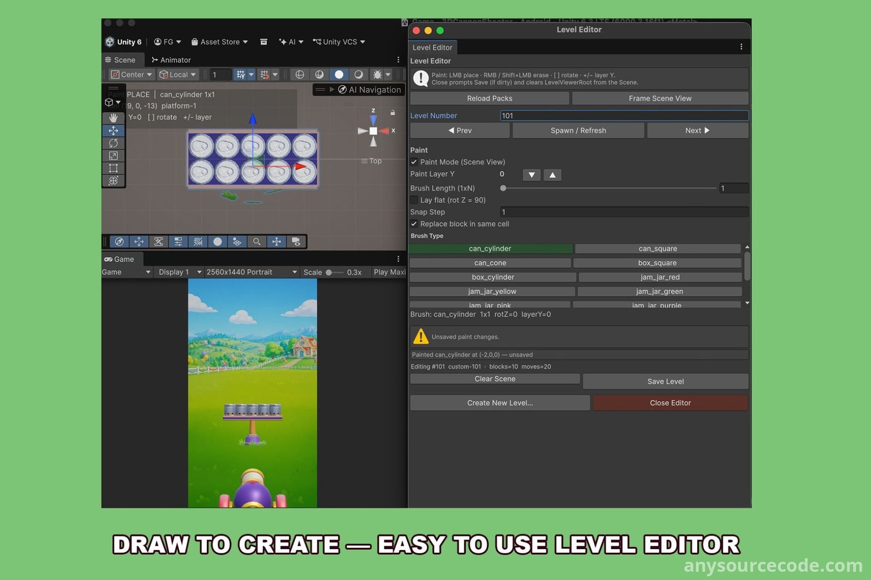Viewport: 871px width, 580px height.
Task: Click the red X axis cone on gizmo
Action: pyautogui.click(x=385, y=130)
